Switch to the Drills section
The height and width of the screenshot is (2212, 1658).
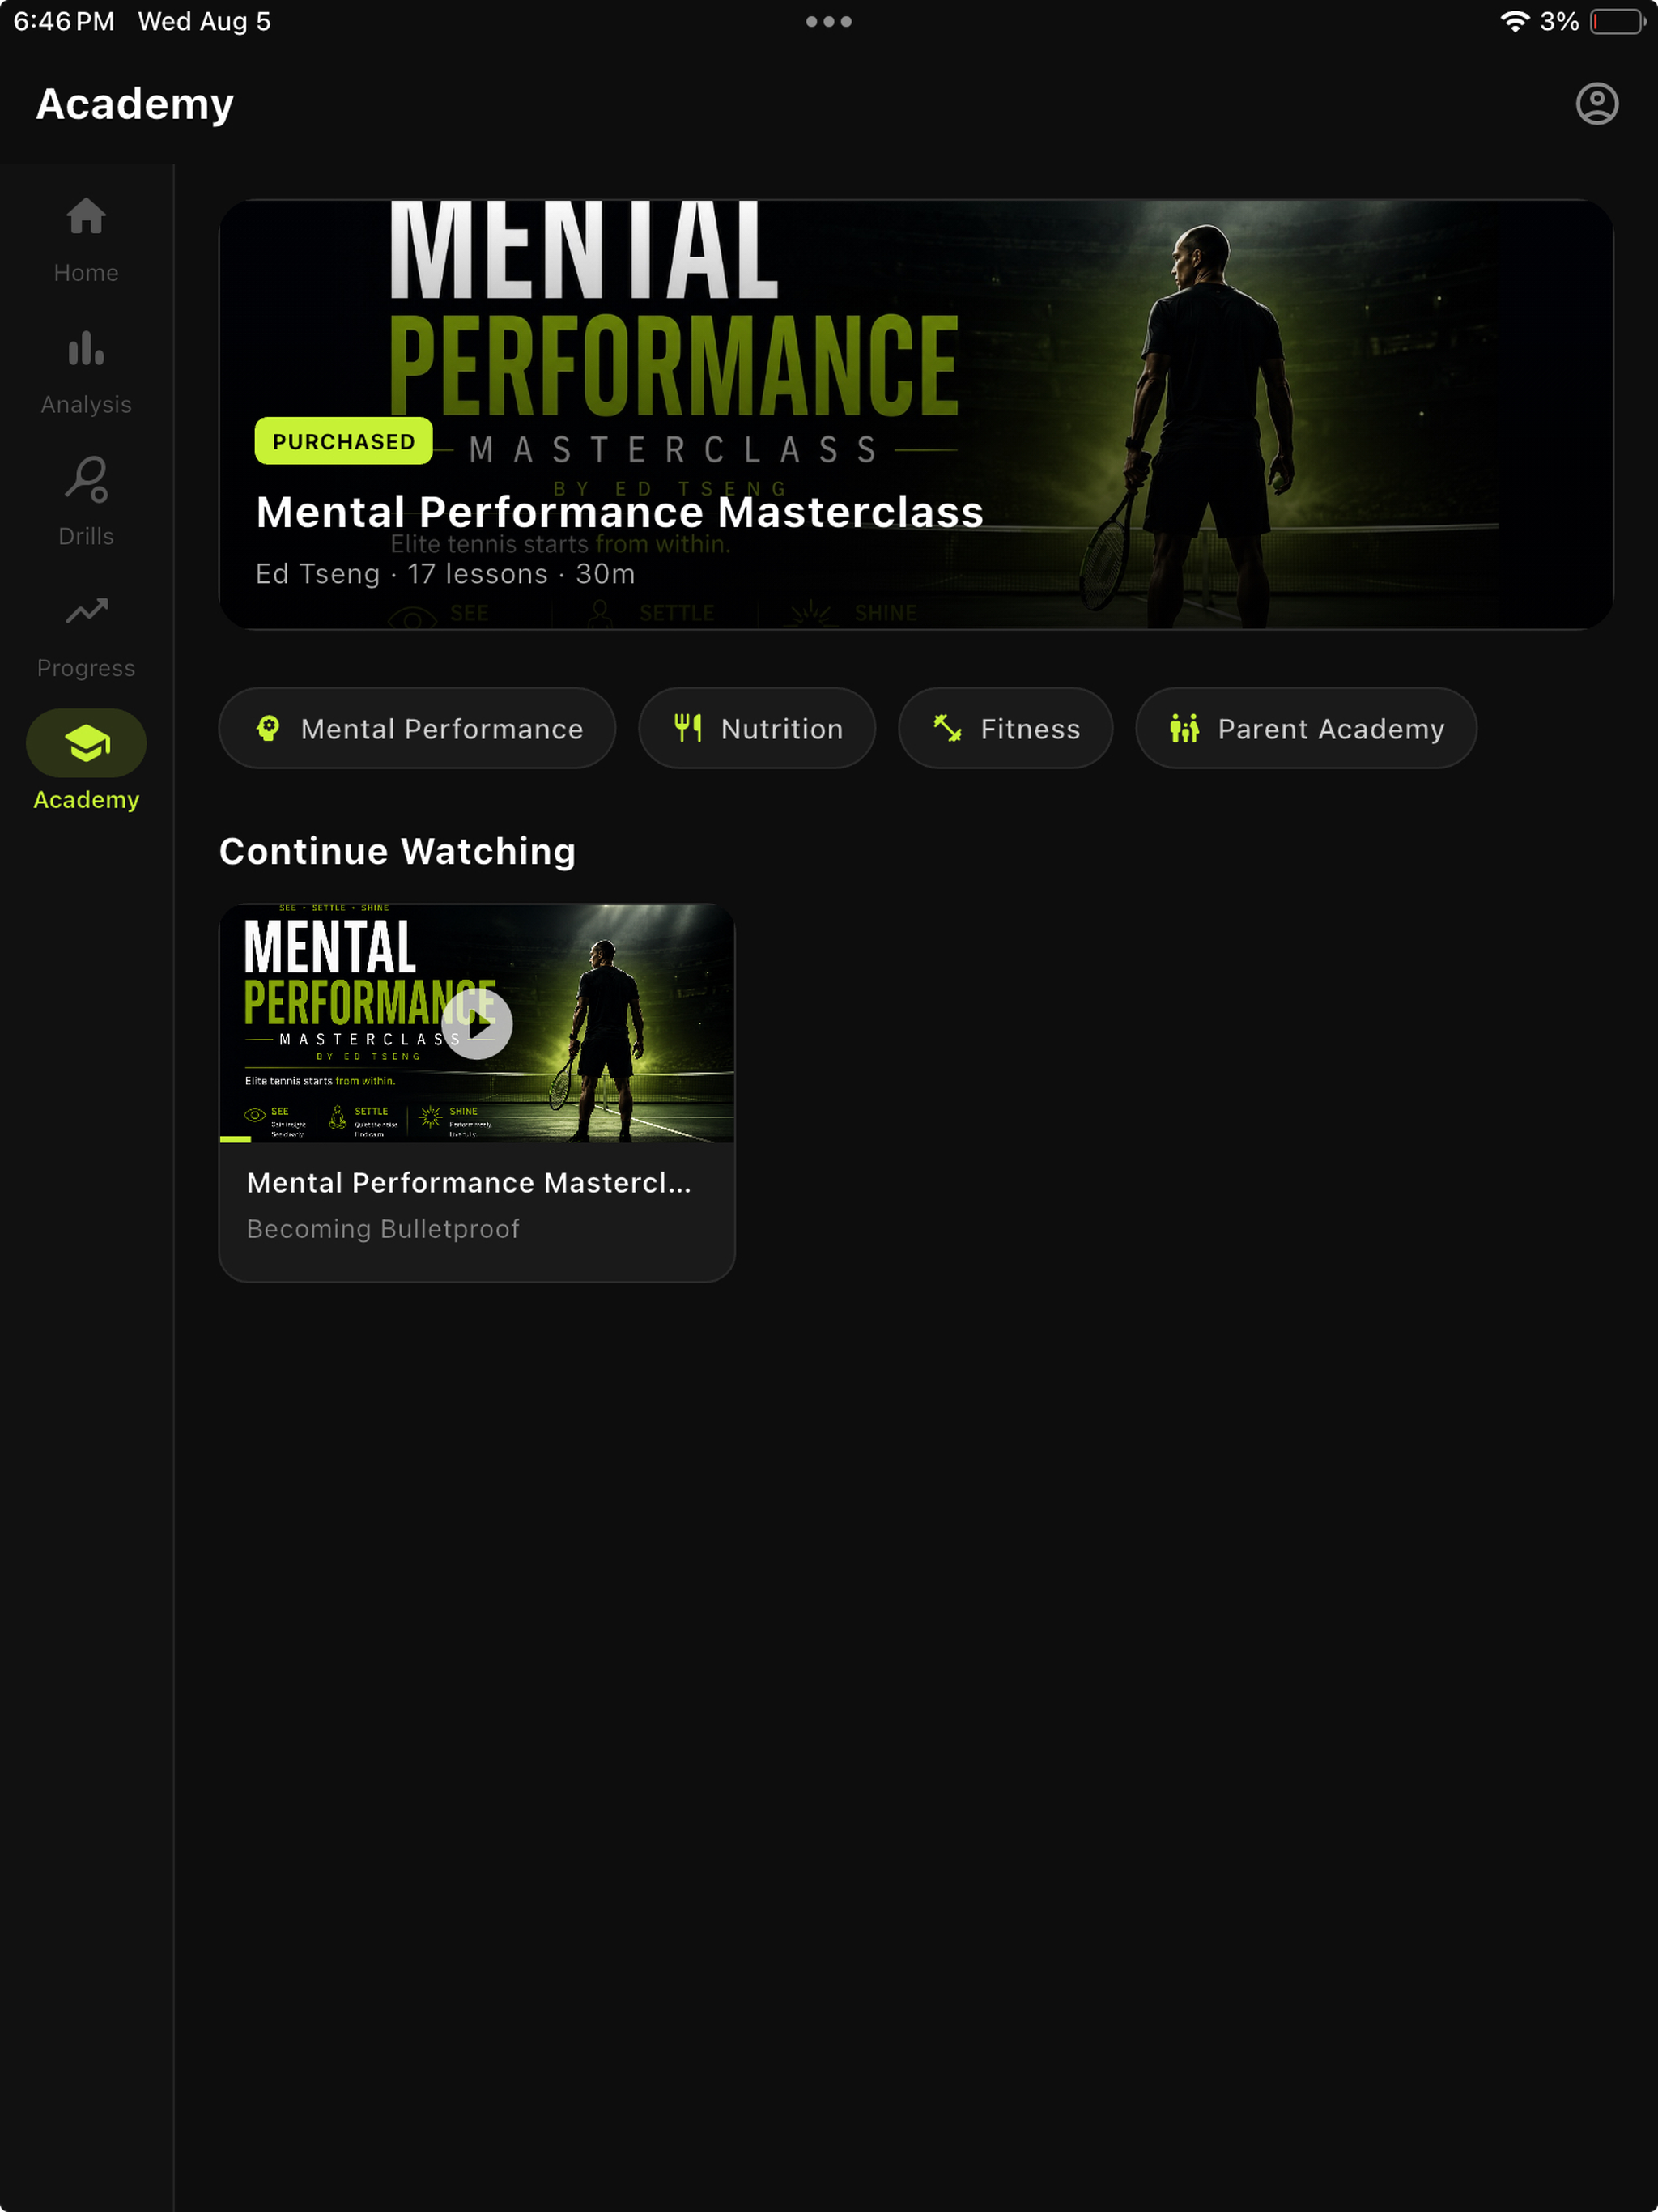click(86, 503)
